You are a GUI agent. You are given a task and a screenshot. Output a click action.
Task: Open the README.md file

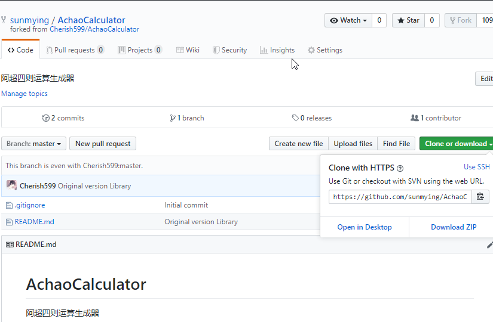click(x=34, y=222)
